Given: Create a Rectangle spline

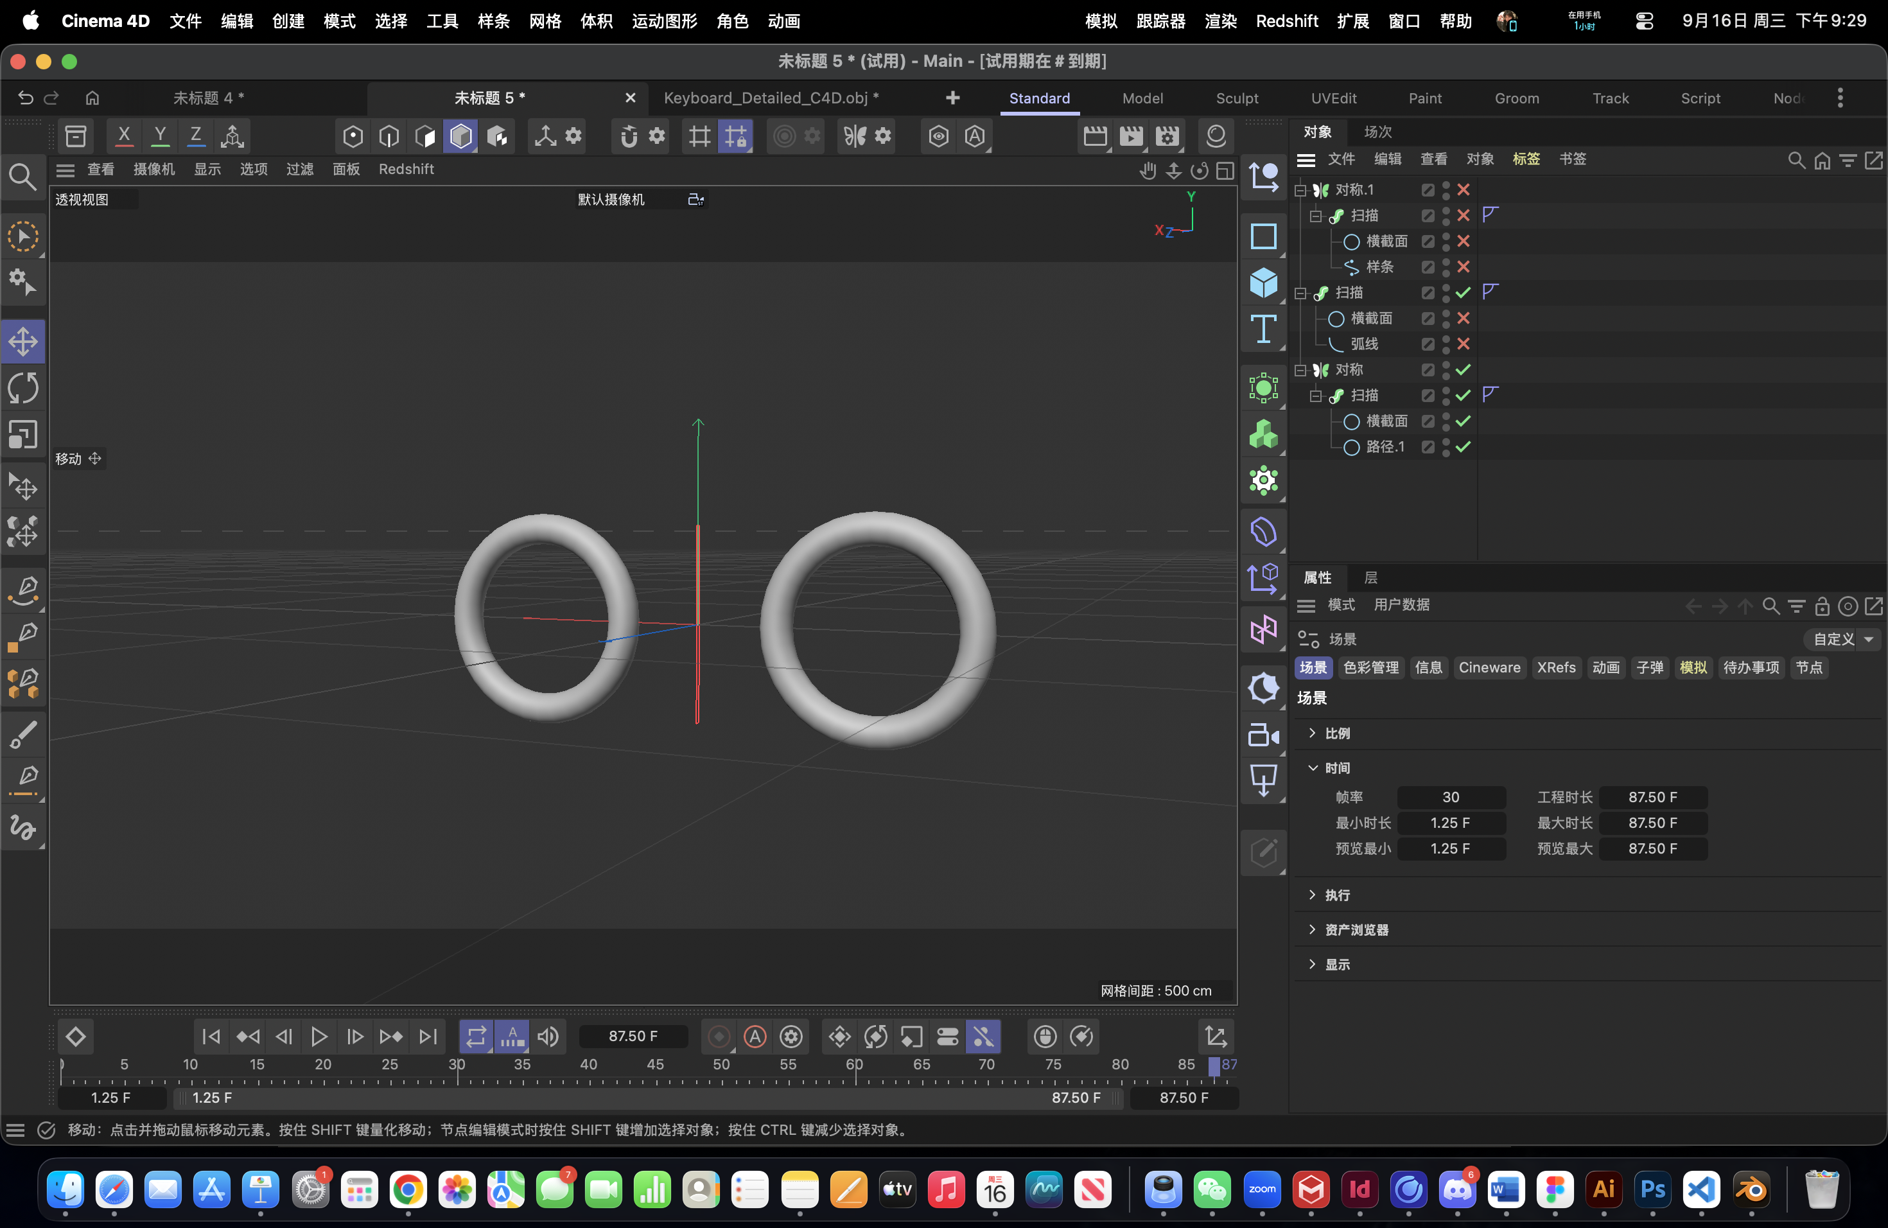Looking at the screenshot, I should click(1263, 236).
